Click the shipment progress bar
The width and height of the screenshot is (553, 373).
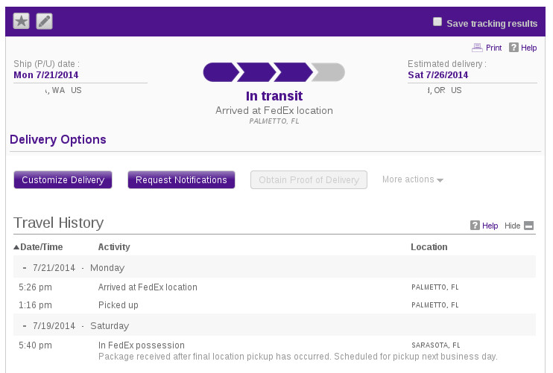[274, 72]
